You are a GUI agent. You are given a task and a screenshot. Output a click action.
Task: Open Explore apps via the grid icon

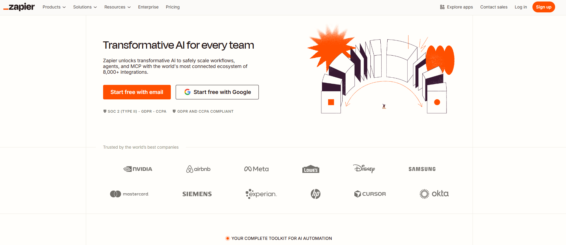tap(442, 7)
